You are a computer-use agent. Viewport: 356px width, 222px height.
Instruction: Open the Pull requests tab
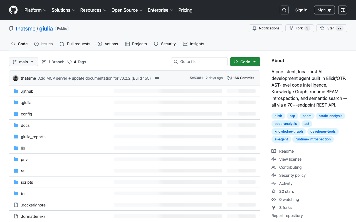75,44
